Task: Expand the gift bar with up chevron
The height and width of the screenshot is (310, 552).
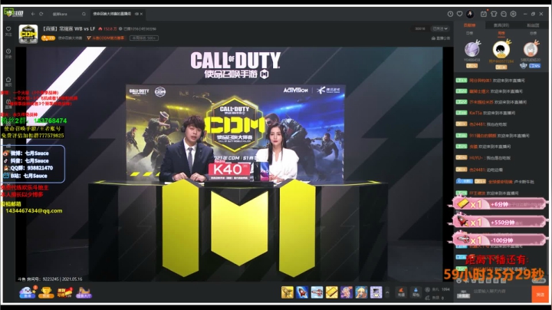Action: [x=387, y=292]
